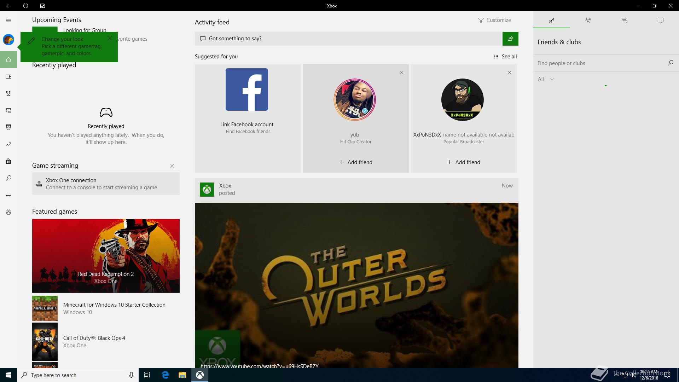
Task: Click the Cortana microphone icon
Action: click(131, 375)
